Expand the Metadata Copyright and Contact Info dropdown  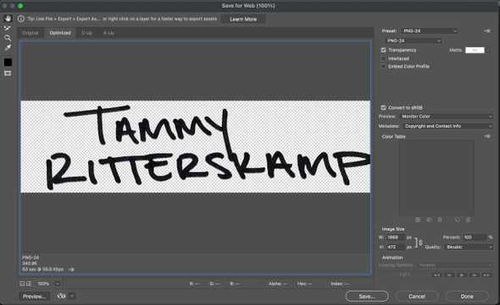pyautogui.click(x=448, y=126)
